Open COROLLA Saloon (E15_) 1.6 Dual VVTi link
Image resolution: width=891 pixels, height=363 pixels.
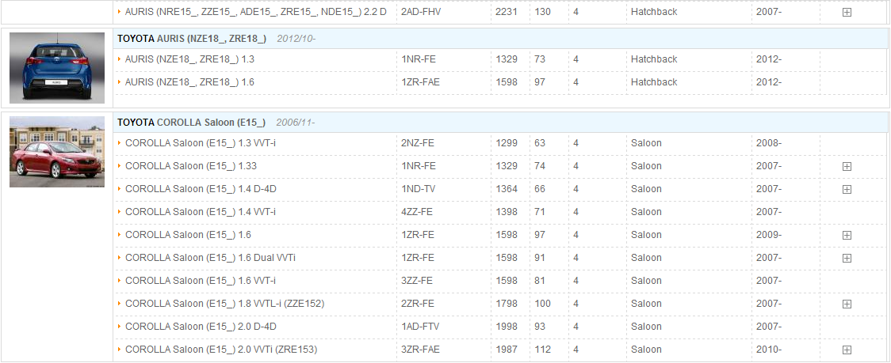coord(210,258)
